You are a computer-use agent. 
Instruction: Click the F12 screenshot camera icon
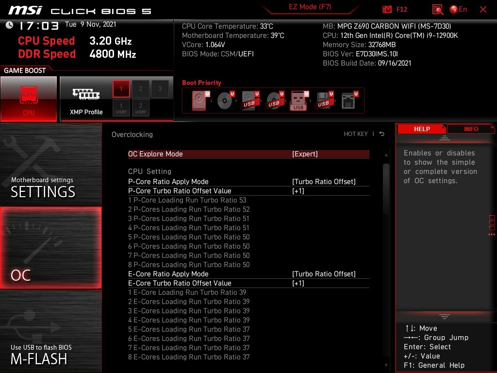pos(387,9)
